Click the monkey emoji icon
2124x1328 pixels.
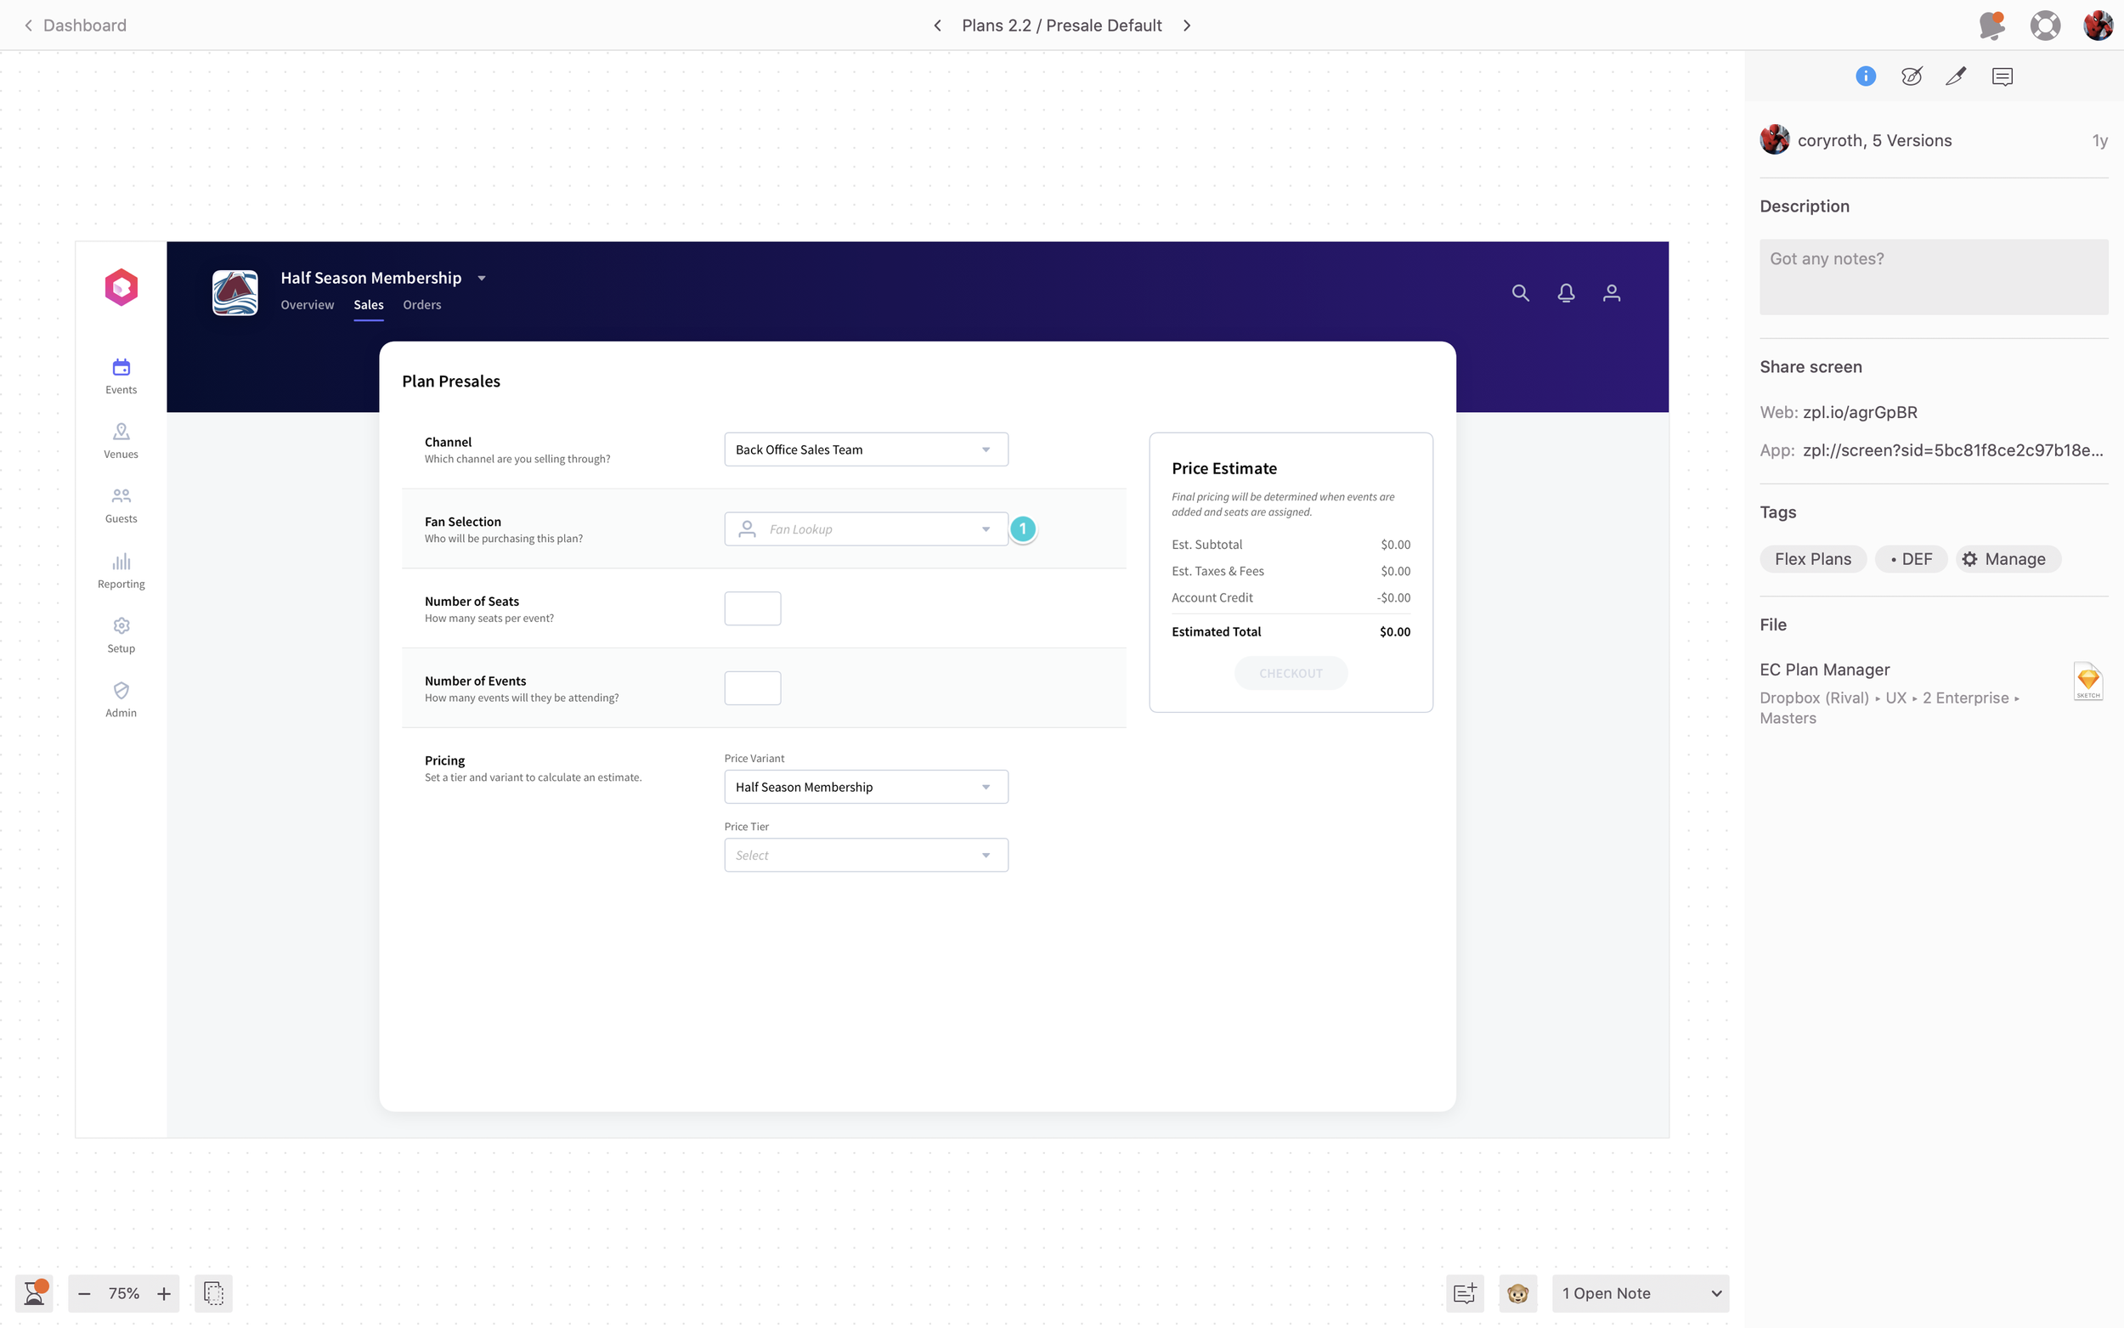pos(1517,1293)
